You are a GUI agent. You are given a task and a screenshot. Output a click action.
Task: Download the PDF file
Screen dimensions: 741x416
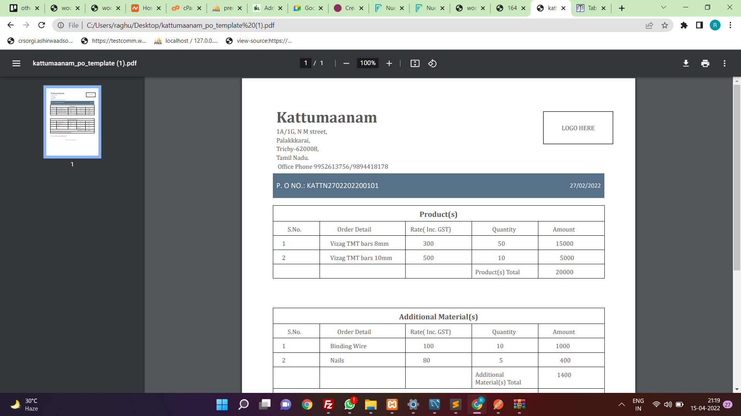point(686,63)
